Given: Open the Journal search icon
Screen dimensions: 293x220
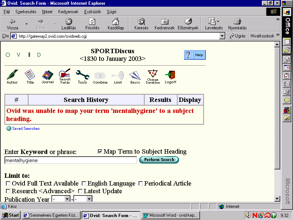Looking at the screenshot, I should point(48,77).
